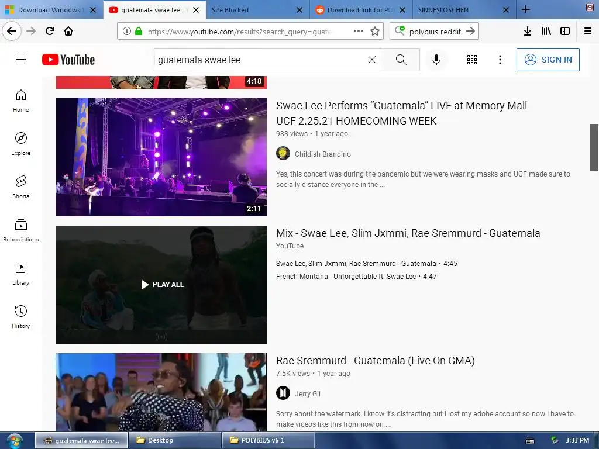Click PLAY ALL on the mix thumbnail
Image resolution: width=599 pixels, height=449 pixels.
point(163,285)
